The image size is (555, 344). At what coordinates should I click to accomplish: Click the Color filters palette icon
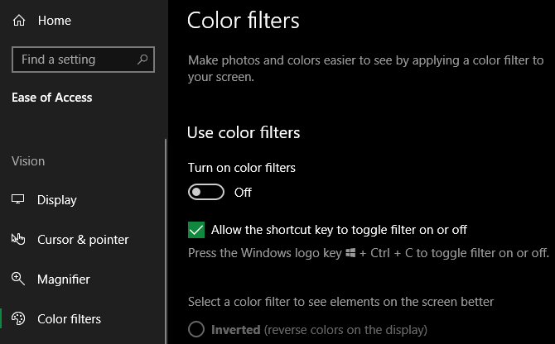pyautogui.click(x=19, y=319)
